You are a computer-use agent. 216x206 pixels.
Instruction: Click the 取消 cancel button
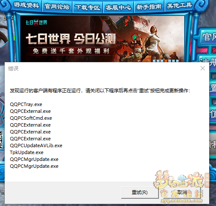coord(182,192)
